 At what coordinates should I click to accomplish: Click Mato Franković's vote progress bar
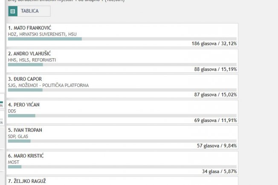(122, 39)
